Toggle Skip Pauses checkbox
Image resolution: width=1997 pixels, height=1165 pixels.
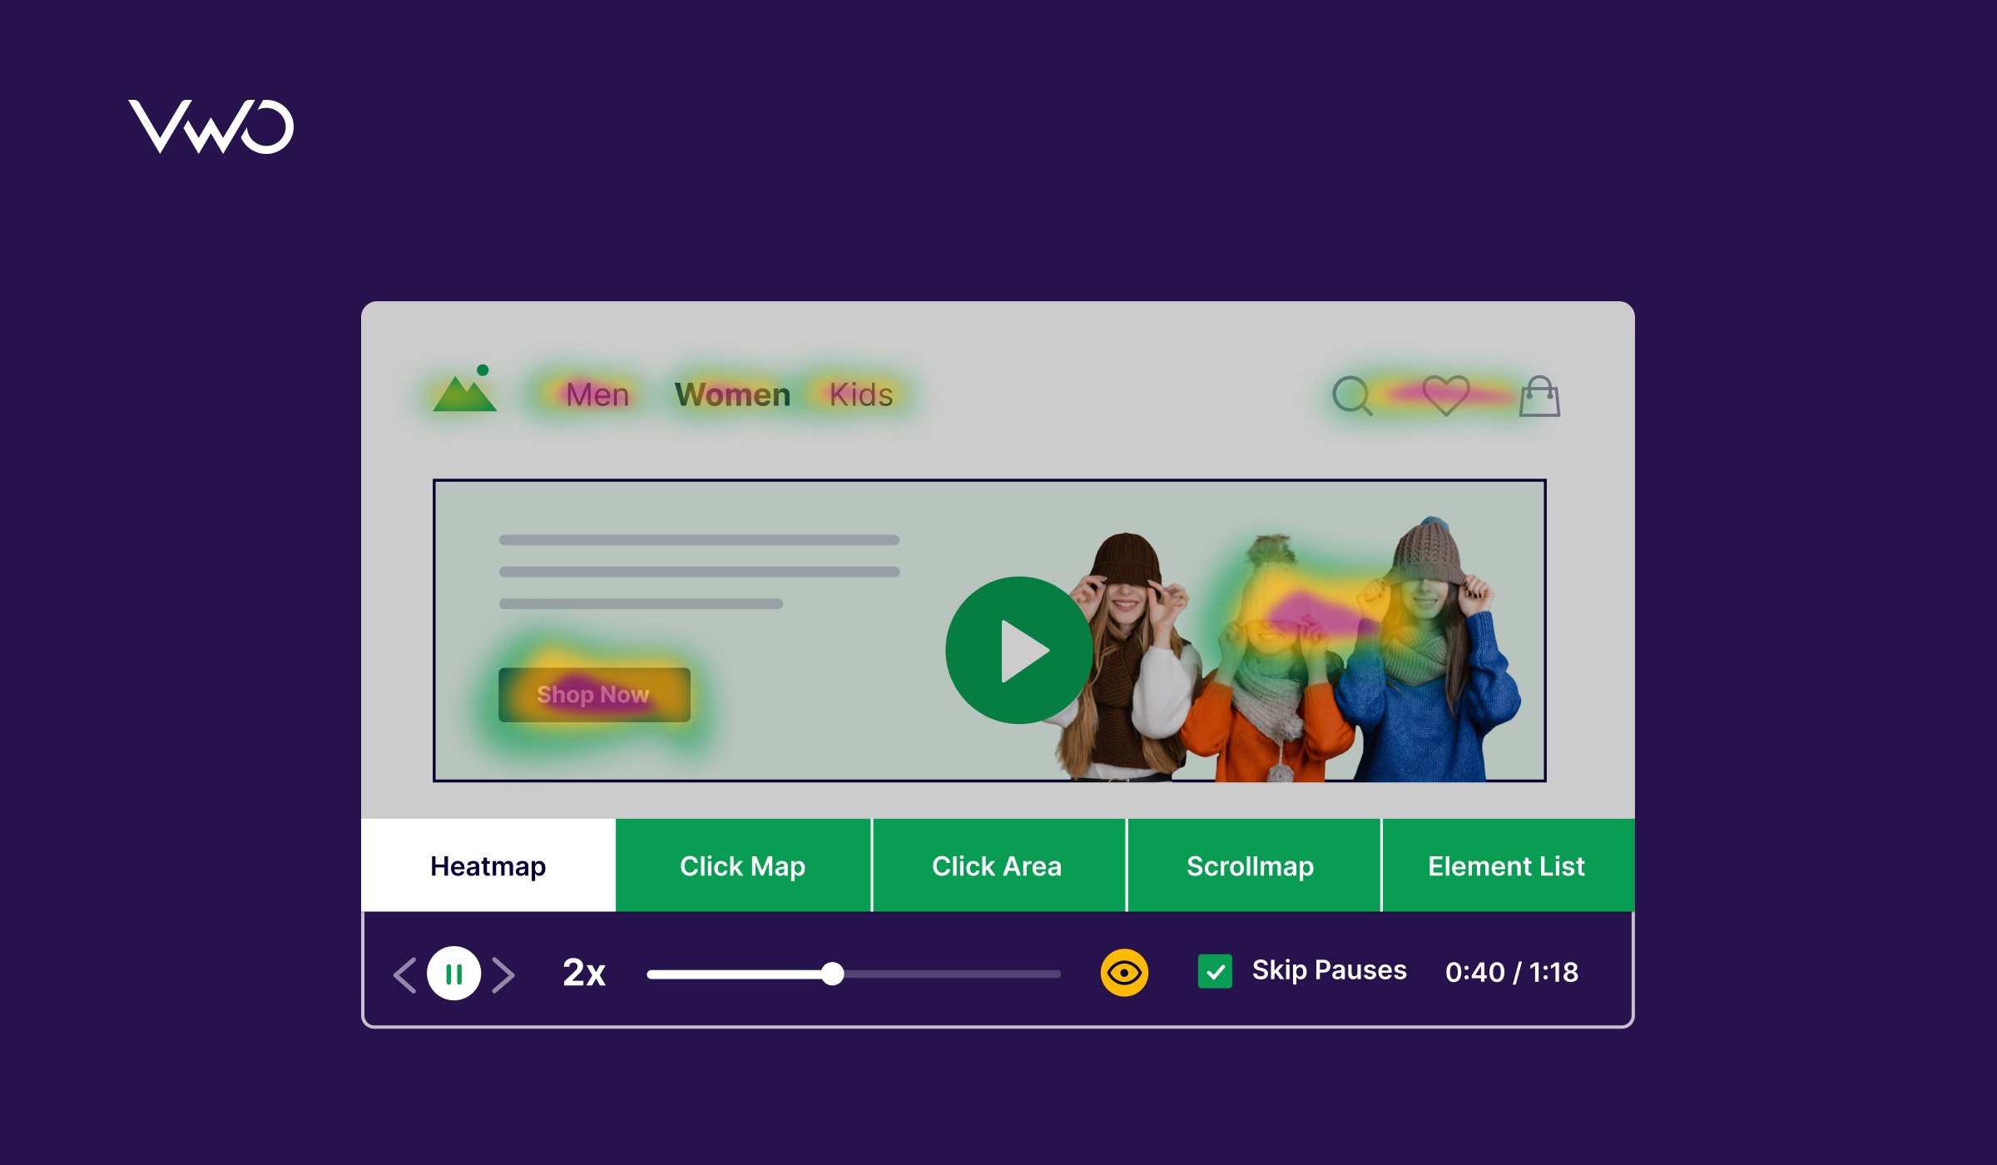tap(1213, 971)
